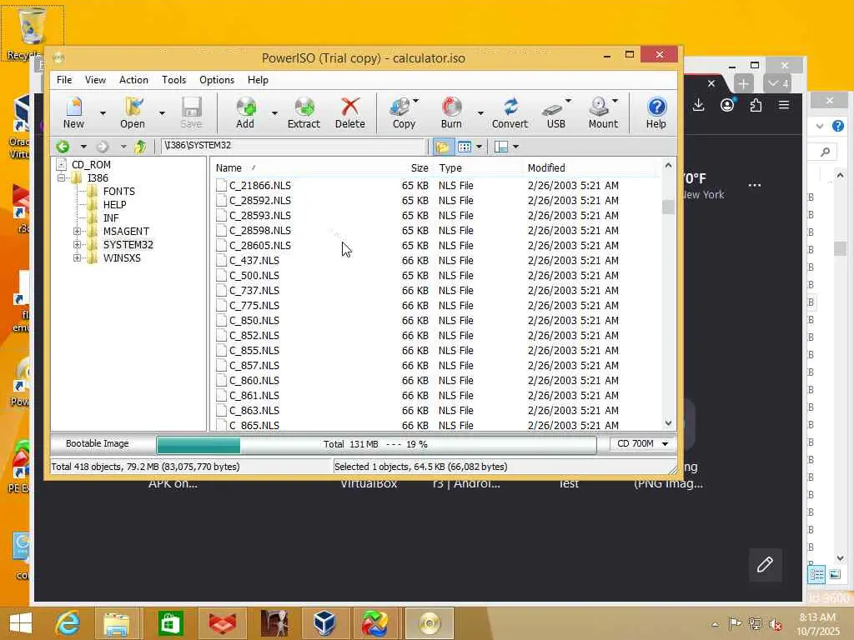
Task: Click the USB toolbar icon
Action: point(555,112)
